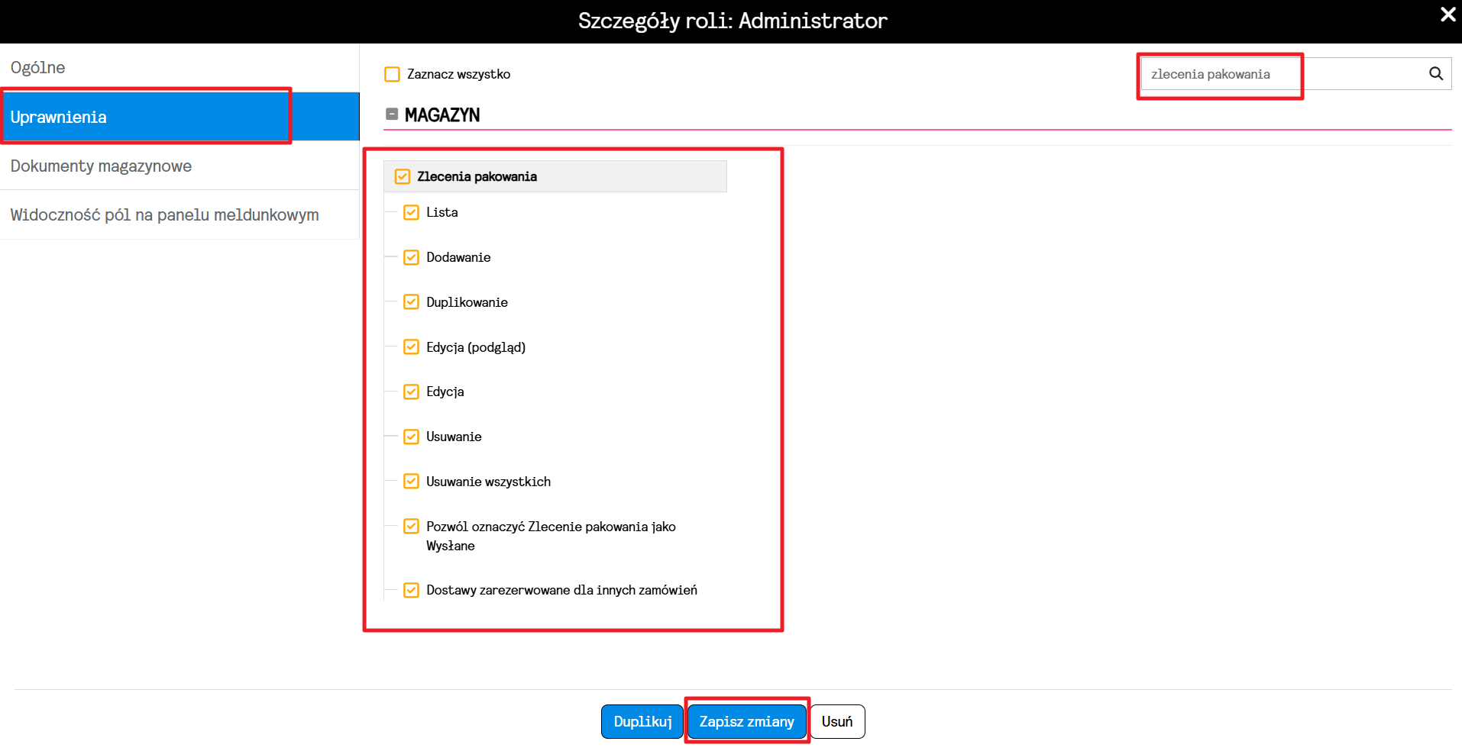The image size is (1462, 751).
Task: Collapse the MAGAZYN section
Action: (392, 114)
